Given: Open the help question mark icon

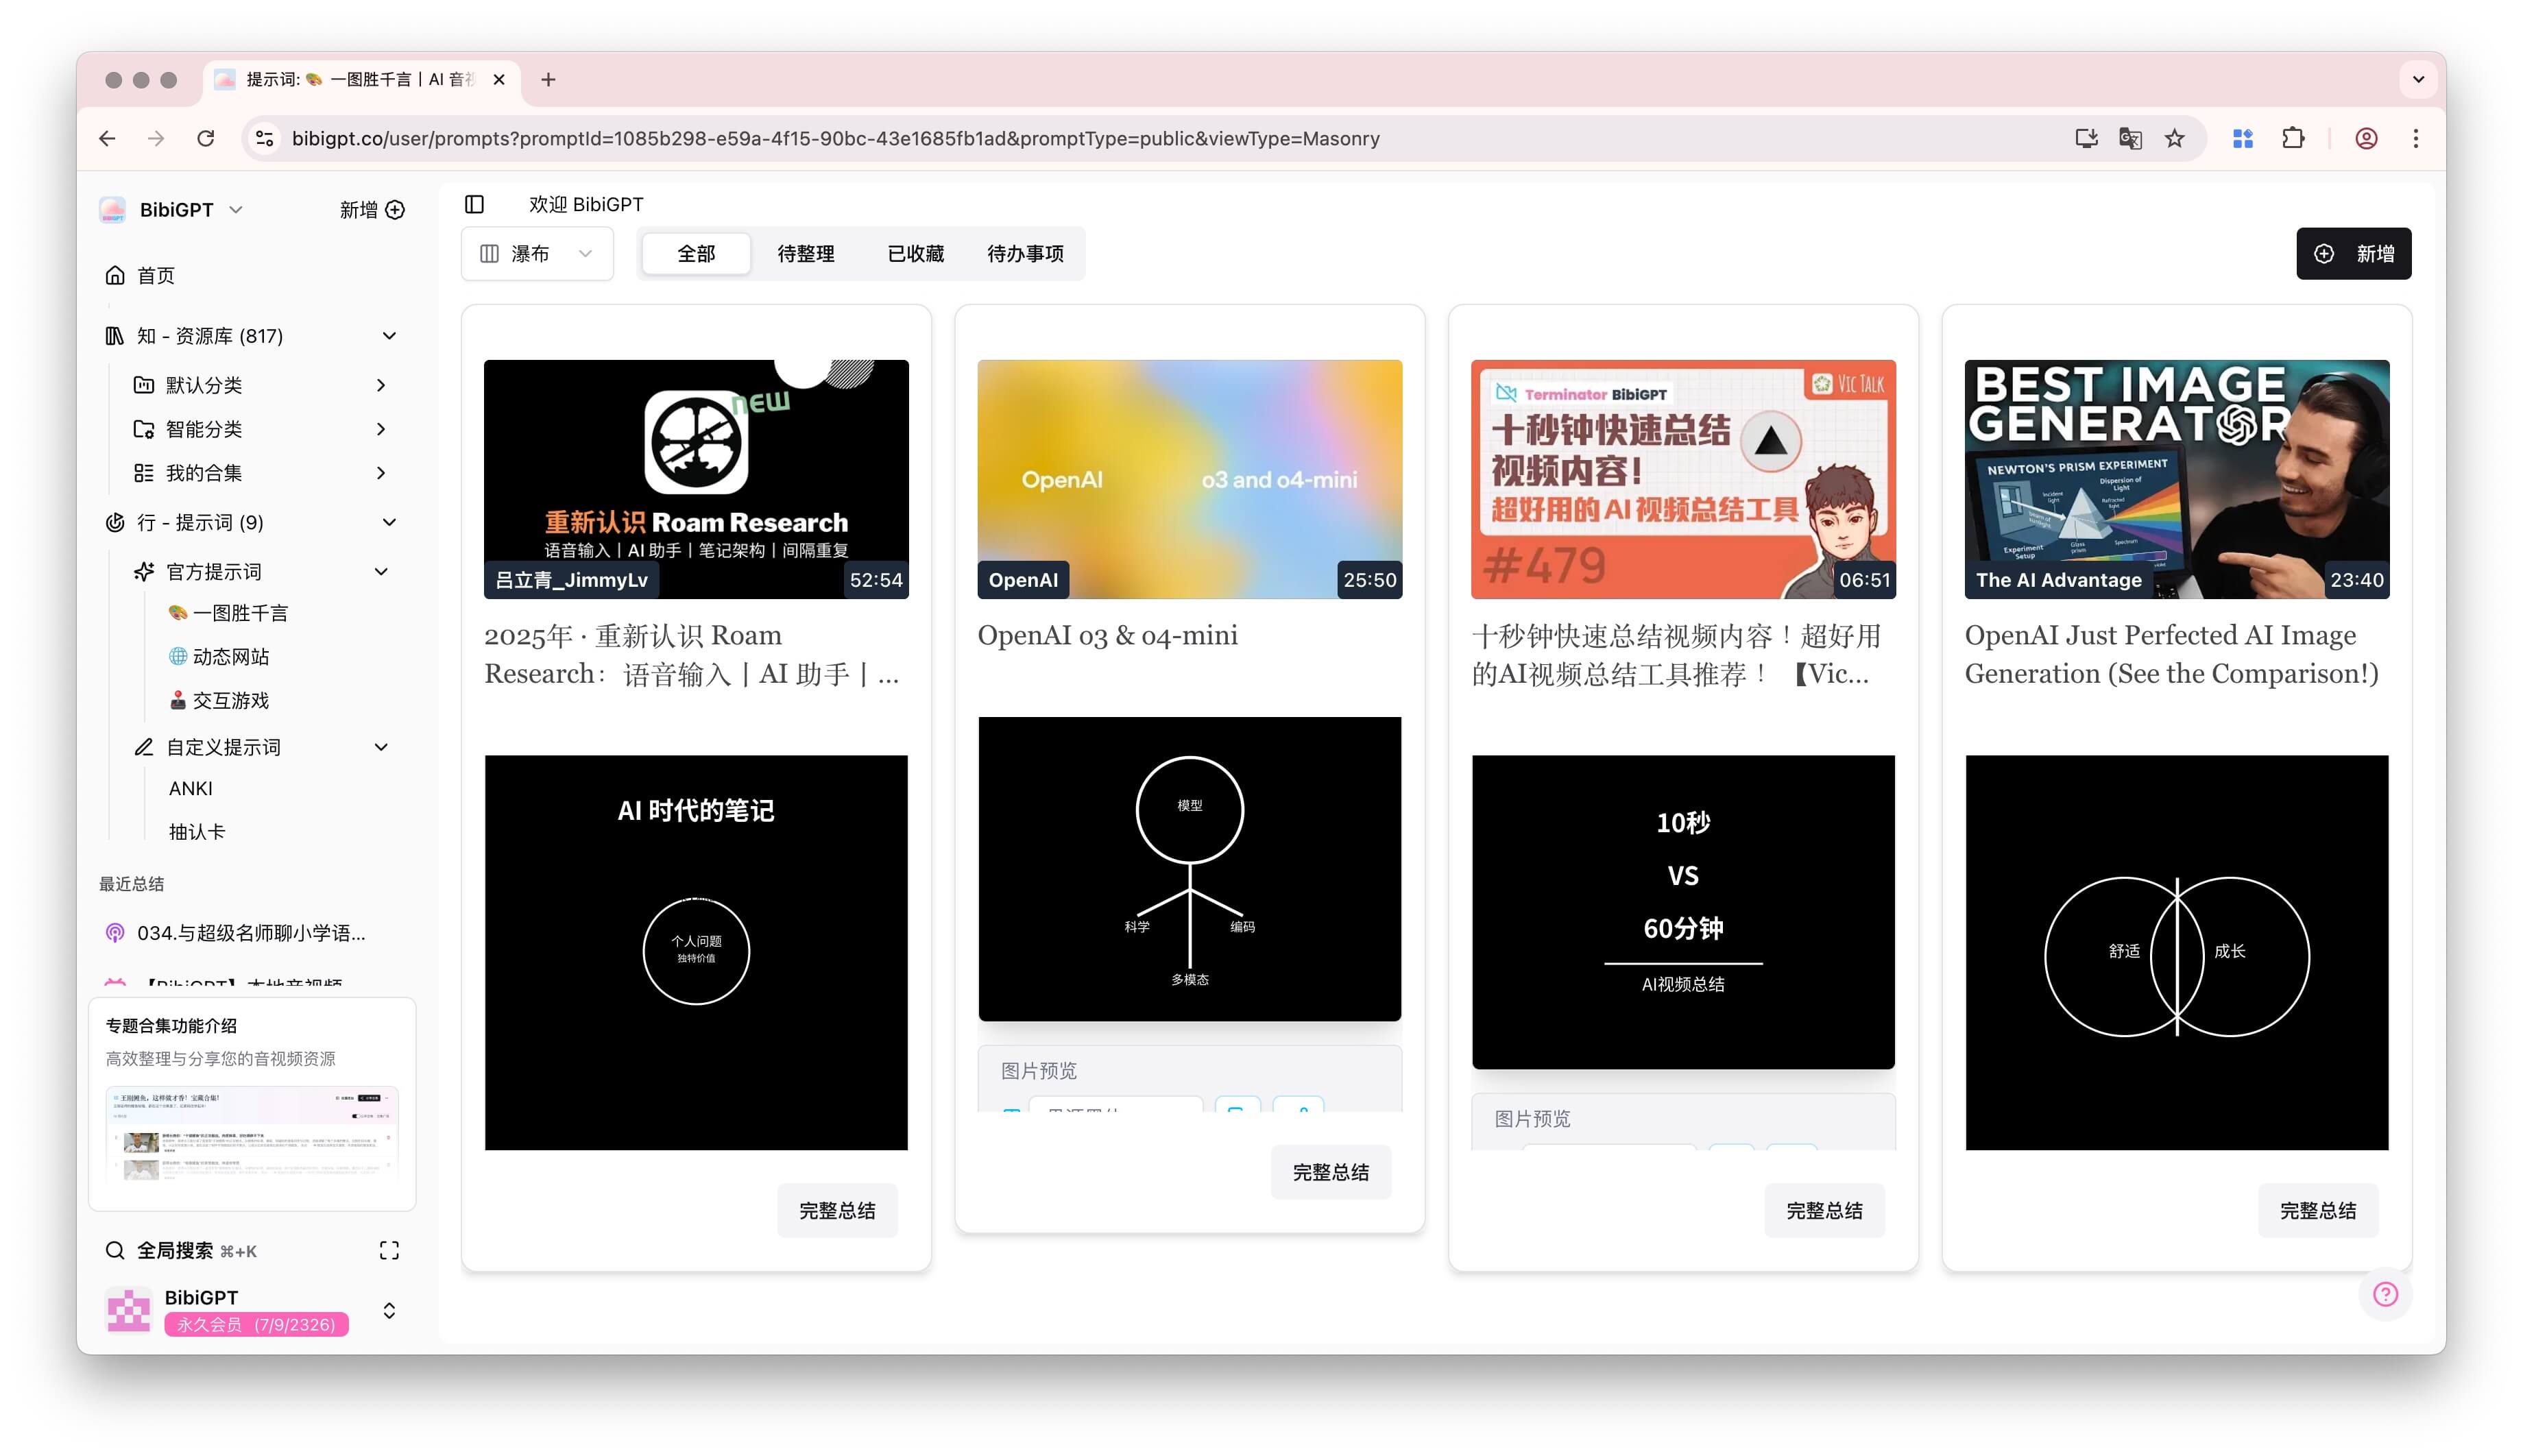Looking at the screenshot, I should 2385,1294.
